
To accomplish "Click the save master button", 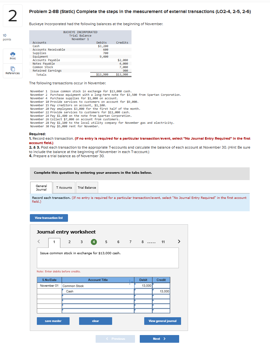I will tap(53, 321).
